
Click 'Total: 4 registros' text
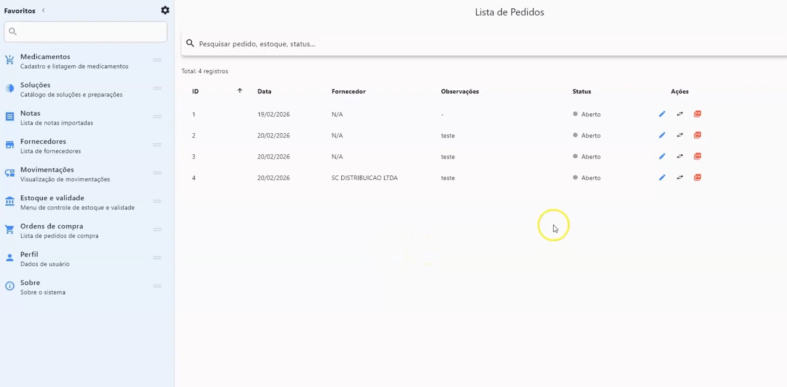click(x=205, y=71)
